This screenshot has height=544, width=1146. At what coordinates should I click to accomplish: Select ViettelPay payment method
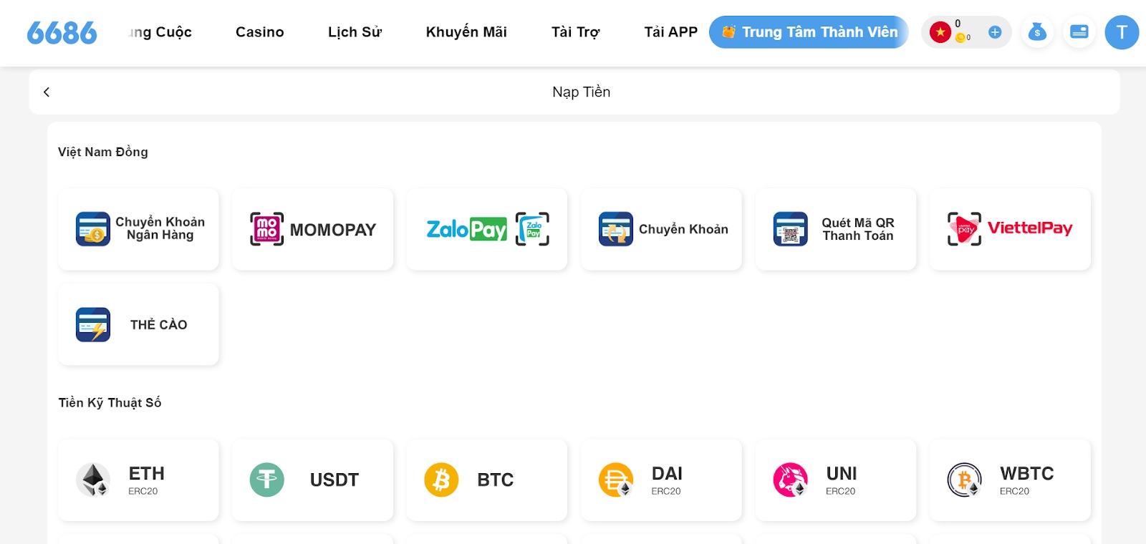click(x=1010, y=229)
